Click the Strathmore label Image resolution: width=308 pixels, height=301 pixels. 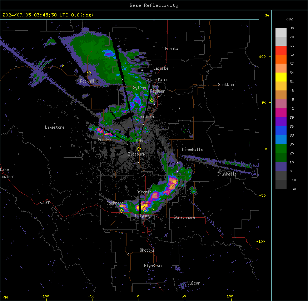point(184,217)
